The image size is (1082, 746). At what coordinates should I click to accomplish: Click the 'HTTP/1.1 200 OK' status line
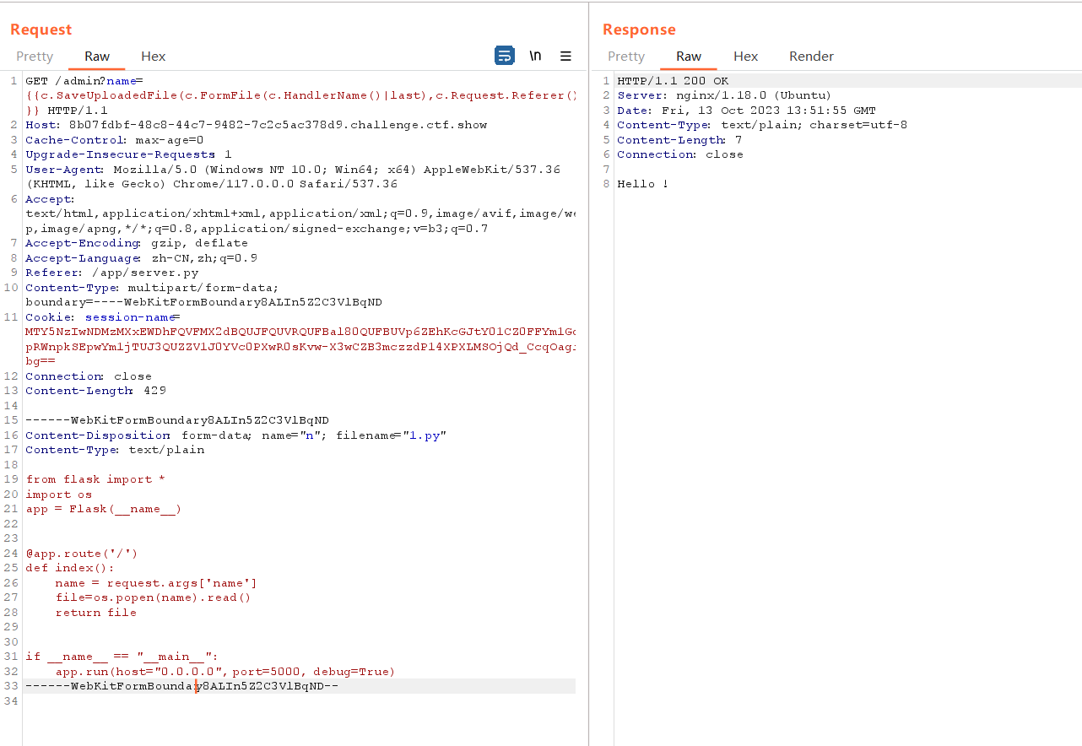[x=673, y=81]
